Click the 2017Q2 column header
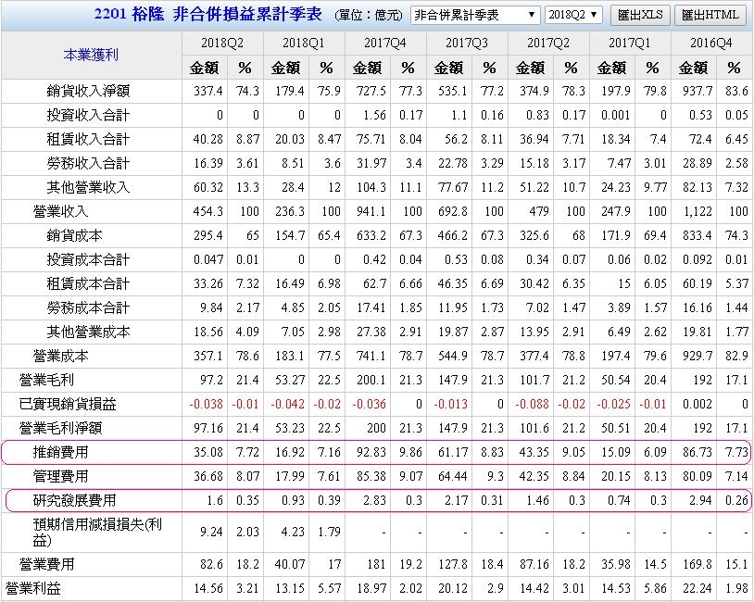The image size is (754, 602). coord(548,43)
